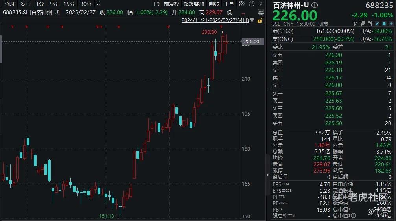This screenshot has height=221, width=396.
Task: Select the 1分 period tab
Action: coord(40,4)
